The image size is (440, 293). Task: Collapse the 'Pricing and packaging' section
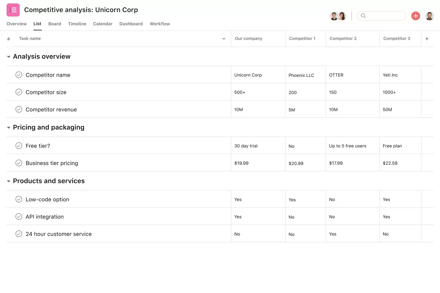9,127
